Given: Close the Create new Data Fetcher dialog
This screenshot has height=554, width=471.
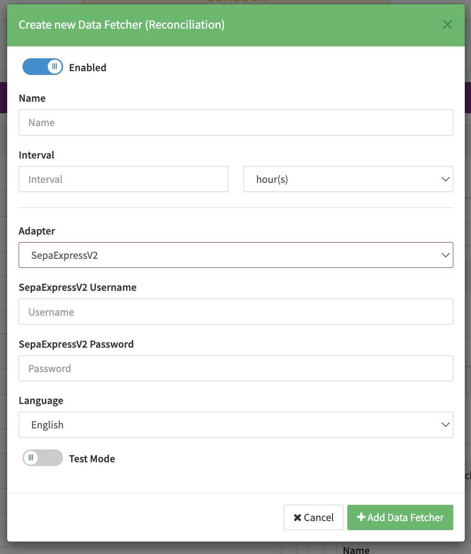Looking at the screenshot, I should click(x=447, y=25).
